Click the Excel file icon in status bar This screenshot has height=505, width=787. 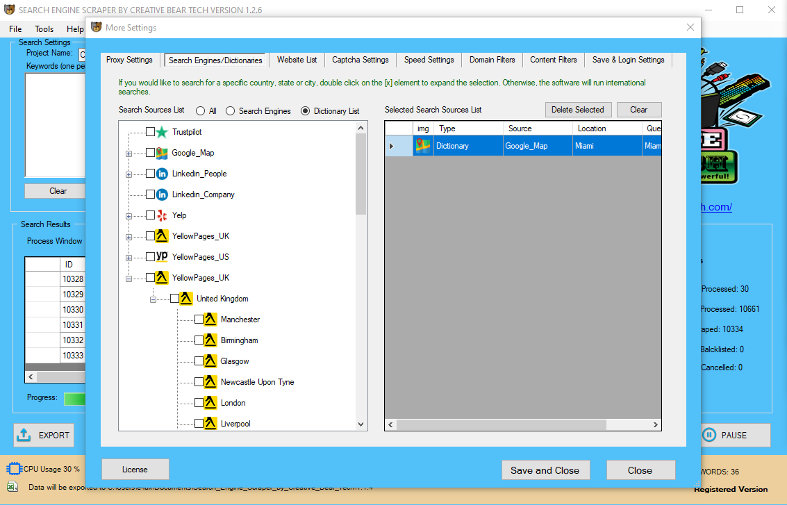click(13, 486)
